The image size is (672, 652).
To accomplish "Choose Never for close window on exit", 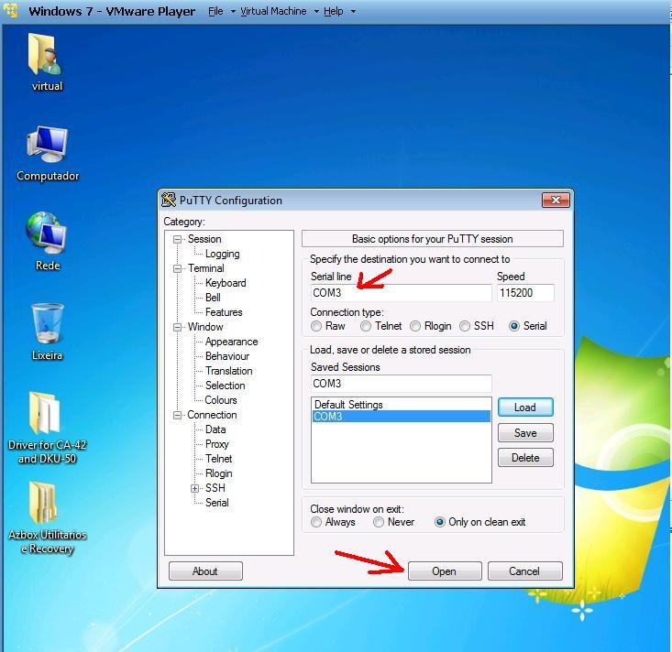I will pyautogui.click(x=379, y=522).
